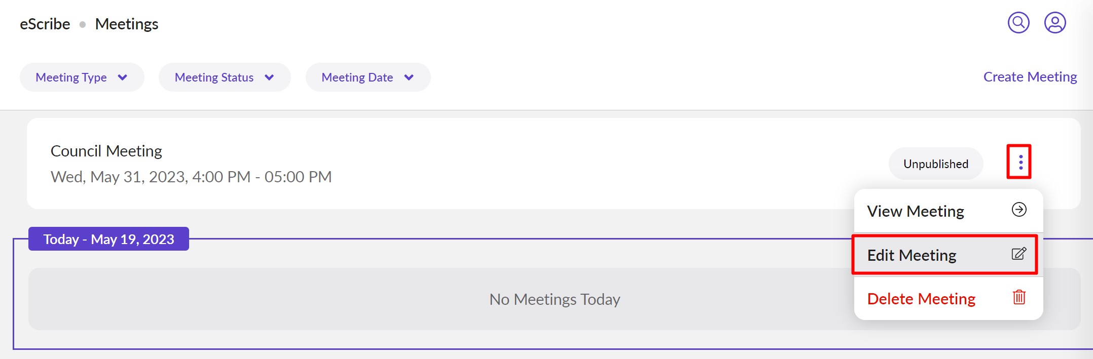Click the Create Meeting link
Image resolution: width=1093 pixels, height=359 pixels.
(1030, 76)
